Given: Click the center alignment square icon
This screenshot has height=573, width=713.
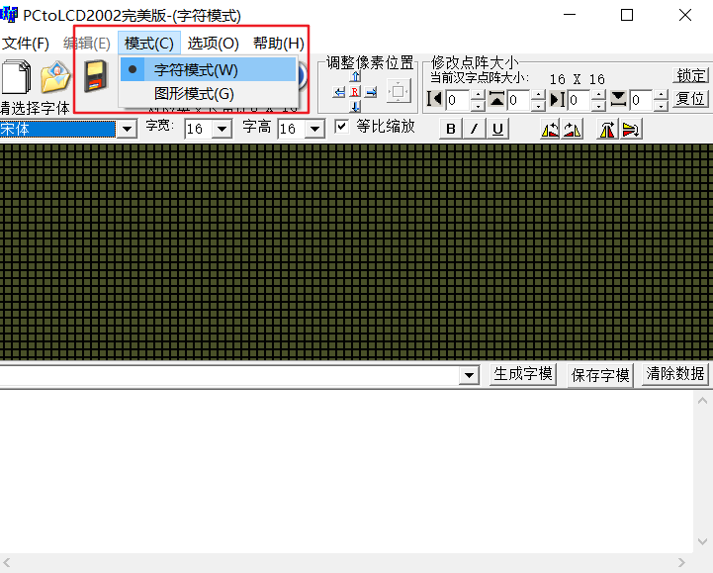Looking at the screenshot, I should (399, 91).
